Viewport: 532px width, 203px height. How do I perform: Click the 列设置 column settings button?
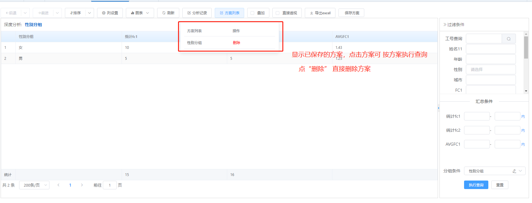110,13
